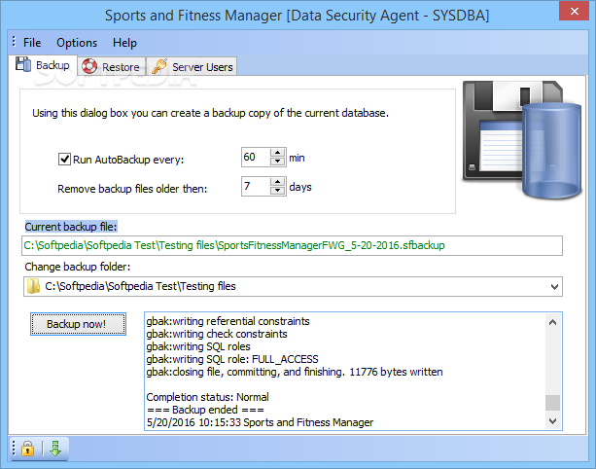
Task: Click the '11776 bytes written' log line
Action: click(x=295, y=372)
